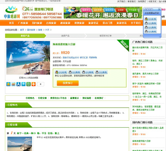The width and height of the screenshot is (166, 151).
Task: Click the 银行汇款 payment method link
Action: point(84,57)
